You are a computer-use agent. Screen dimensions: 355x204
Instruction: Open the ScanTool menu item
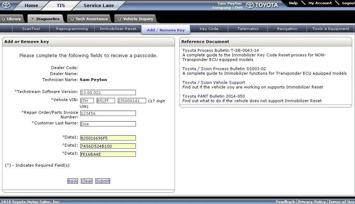31,29
